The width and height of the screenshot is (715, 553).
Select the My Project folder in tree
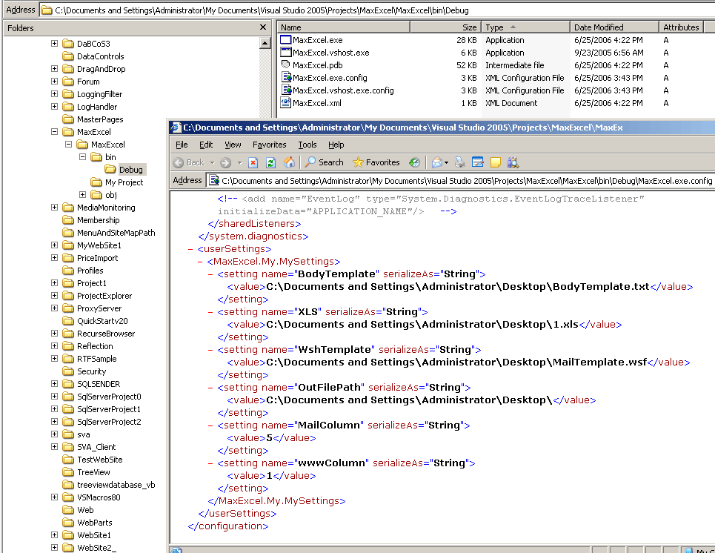[124, 182]
